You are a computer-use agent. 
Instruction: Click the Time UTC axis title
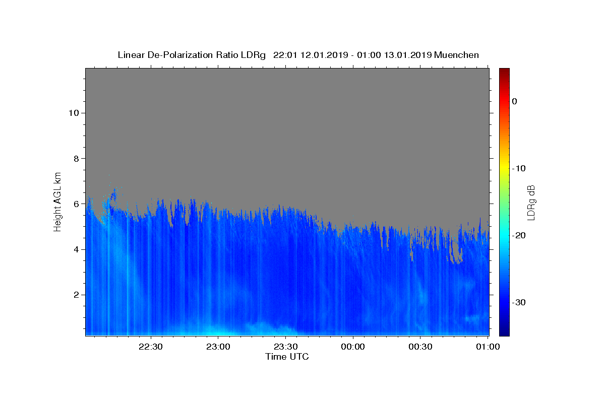(287, 357)
